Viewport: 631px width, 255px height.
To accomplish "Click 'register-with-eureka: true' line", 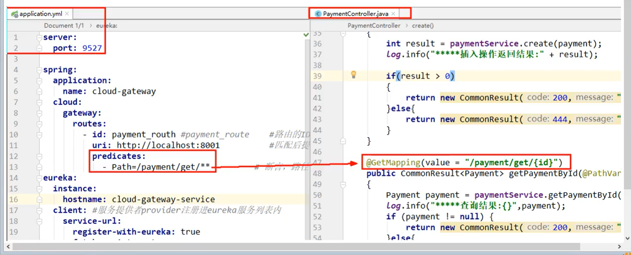I will pos(136,232).
